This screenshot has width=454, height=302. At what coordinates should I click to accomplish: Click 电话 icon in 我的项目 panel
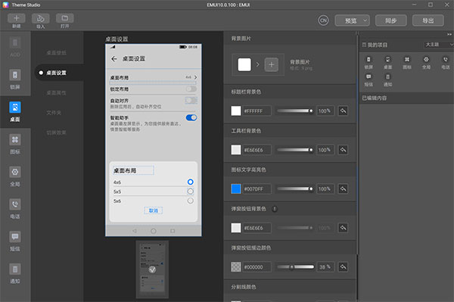(446, 59)
